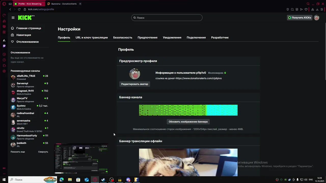Collapse recommended channels with Свернуть
Screen dimensions: 326x183
(x=43, y=152)
